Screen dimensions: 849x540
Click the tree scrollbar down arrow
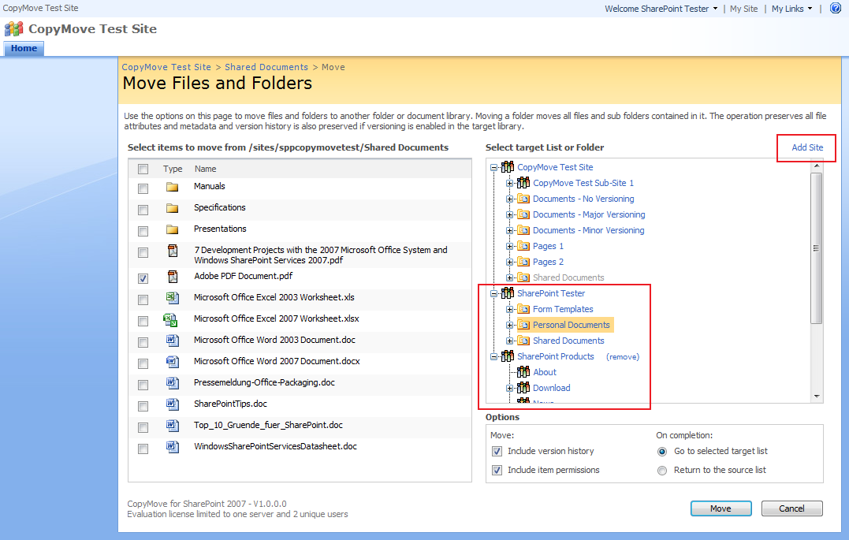pos(817,397)
